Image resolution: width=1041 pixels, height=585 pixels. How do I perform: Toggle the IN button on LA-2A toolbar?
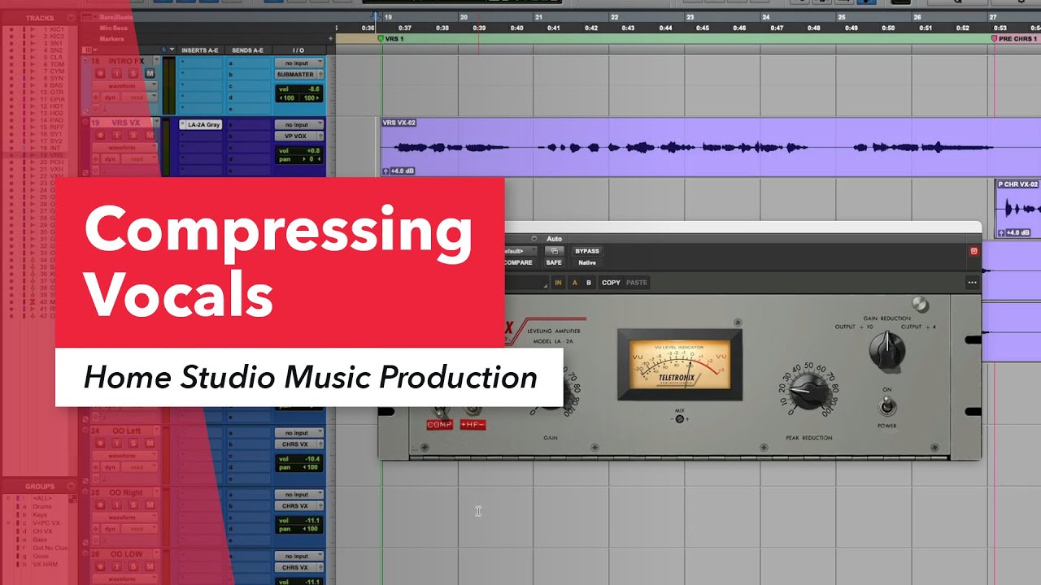(559, 283)
